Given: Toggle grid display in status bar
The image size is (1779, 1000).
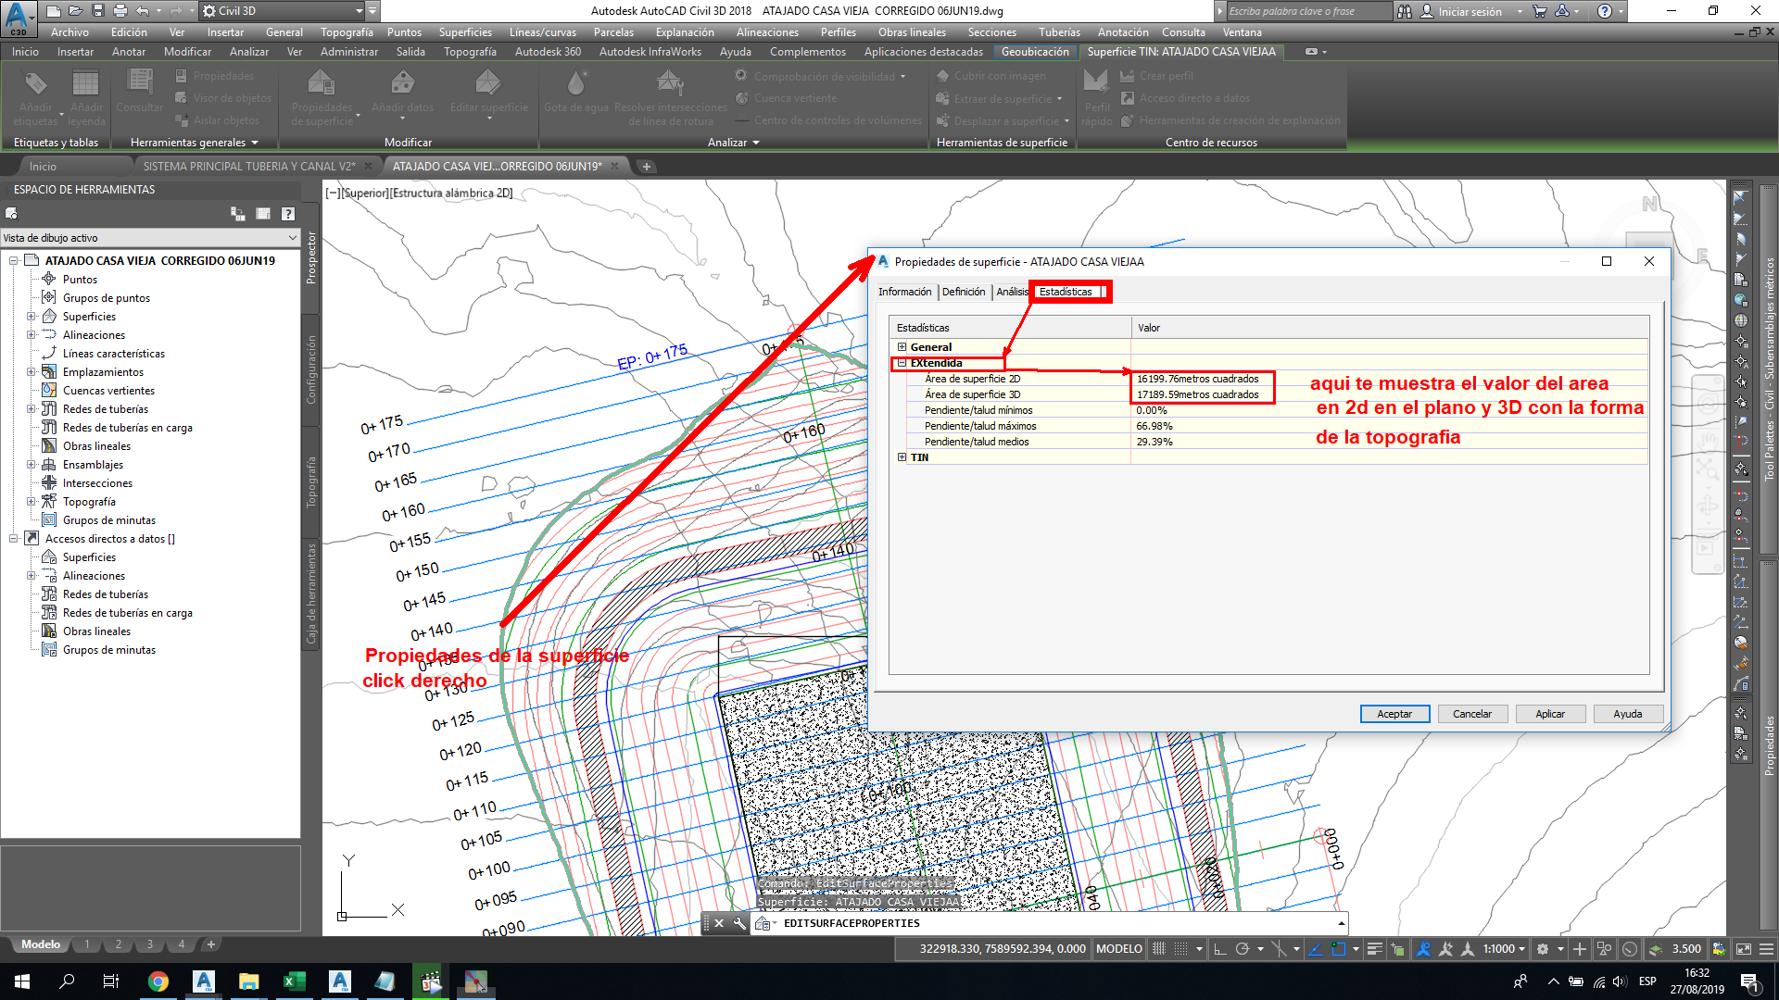Looking at the screenshot, I should [1159, 949].
